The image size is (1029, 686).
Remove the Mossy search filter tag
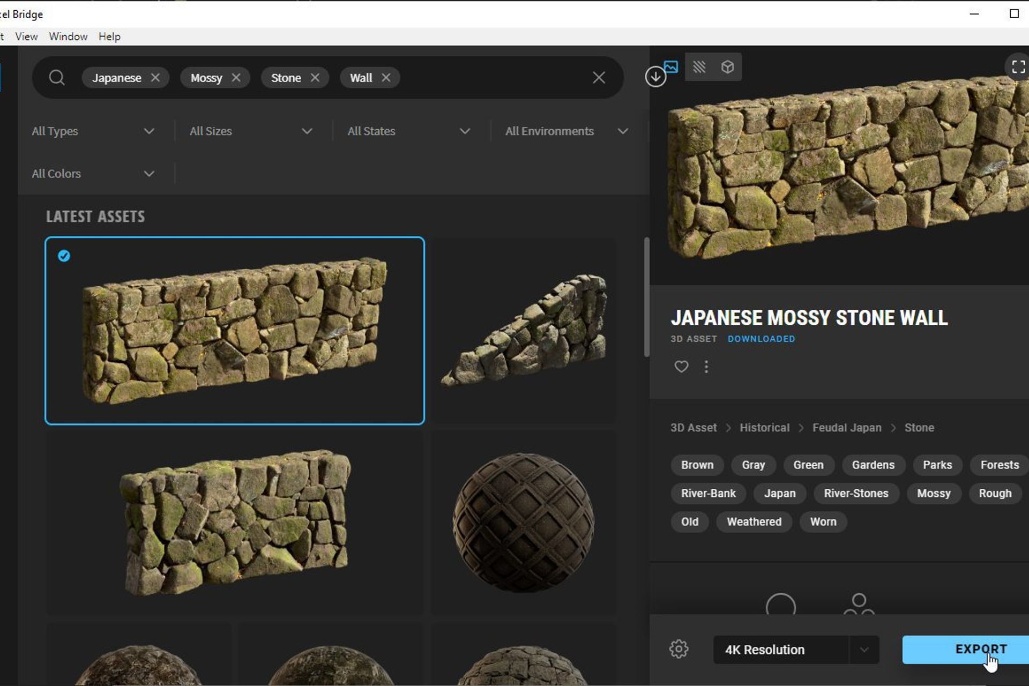pyautogui.click(x=237, y=77)
